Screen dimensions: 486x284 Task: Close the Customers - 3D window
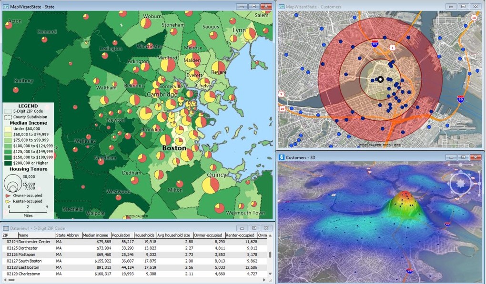pos(476,157)
